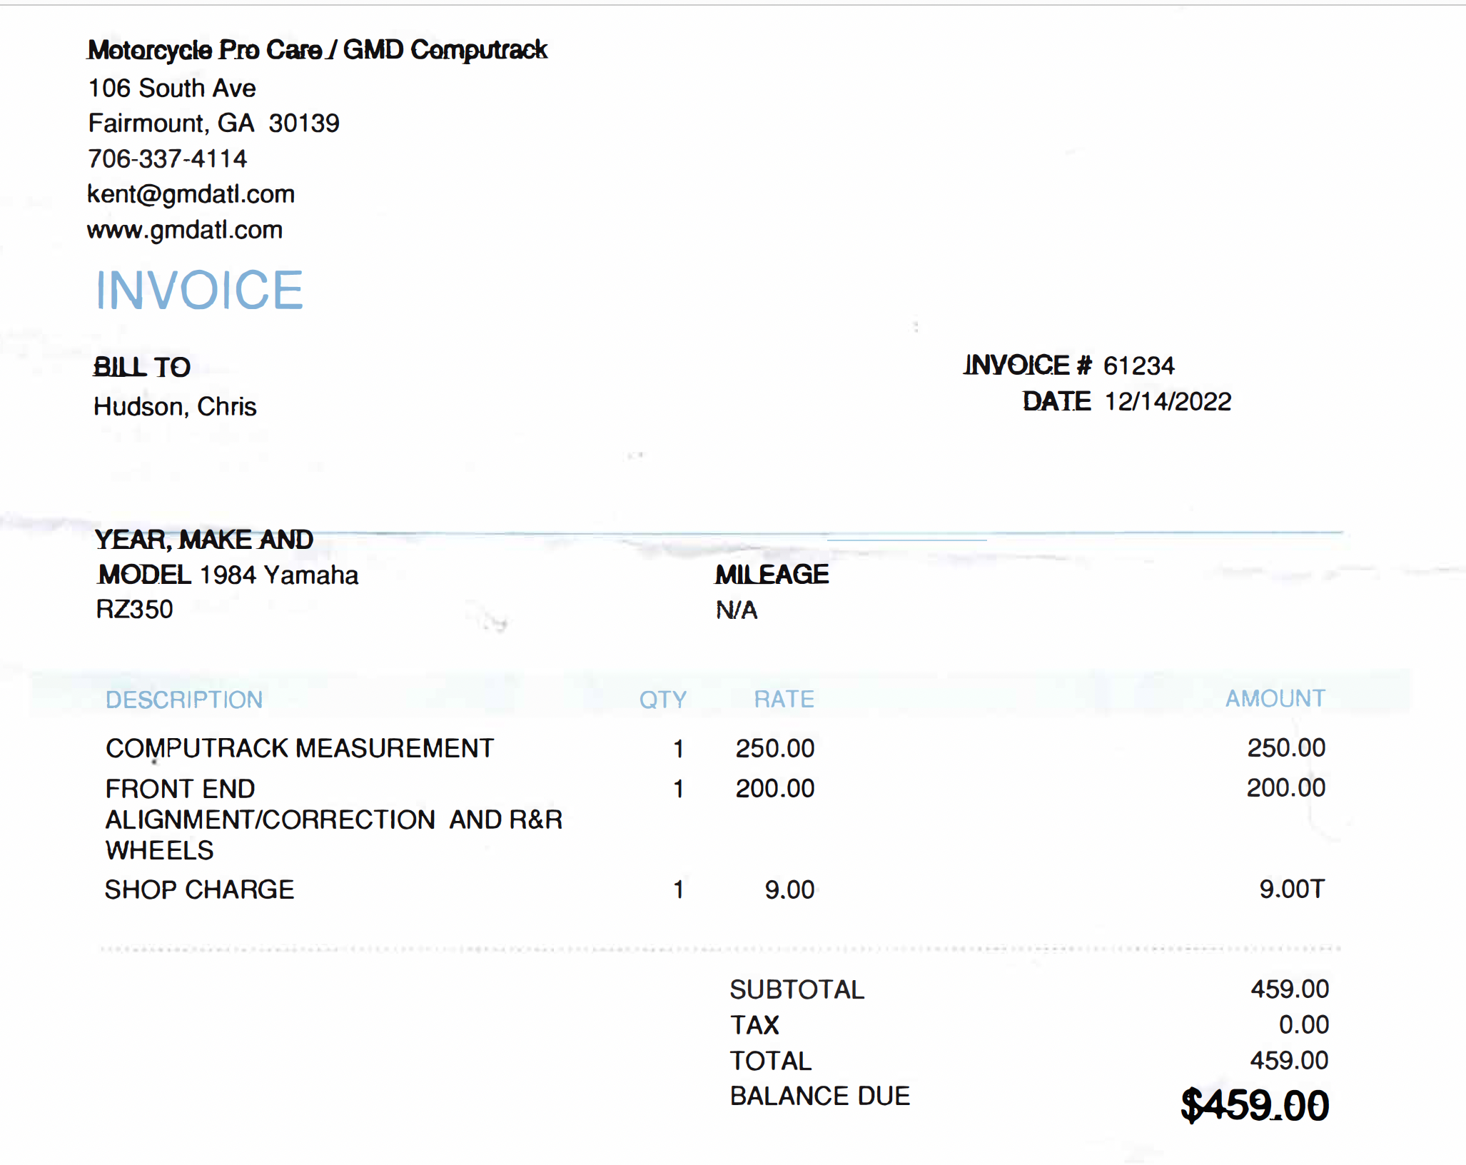The width and height of the screenshot is (1466, 1165).
Task: Click the 9.00T shop charge amount
Action: (1292, 889)
